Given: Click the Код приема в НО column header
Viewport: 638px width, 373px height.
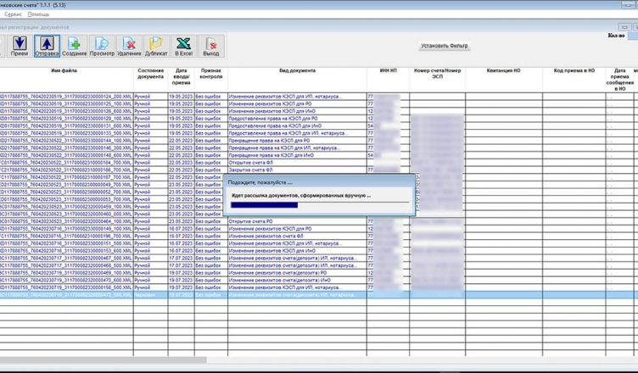Looking at the screenshot, I should [x=574, y=70].
